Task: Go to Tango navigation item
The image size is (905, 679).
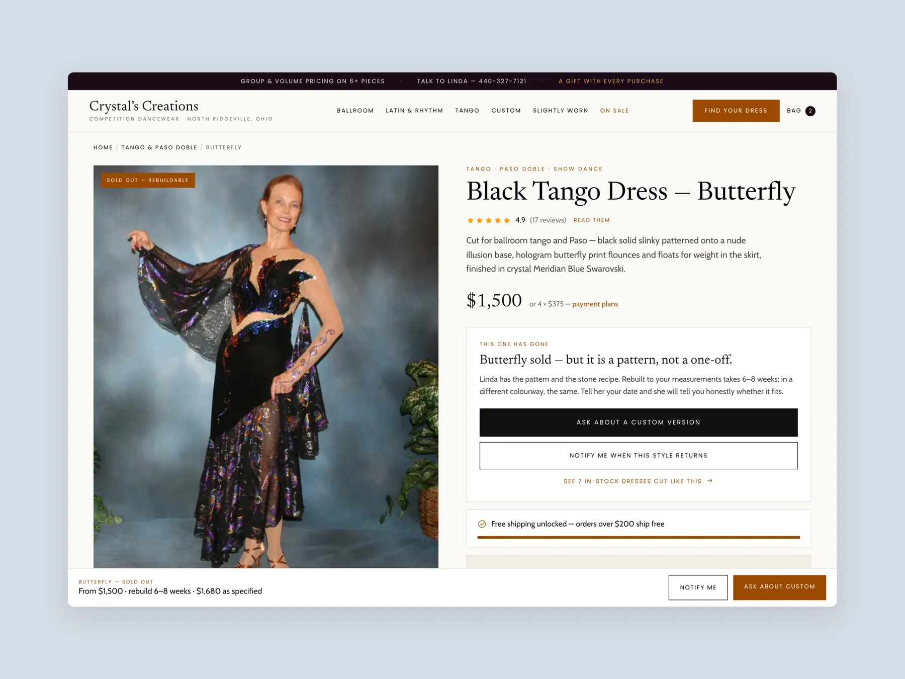Action: pos(467,111)
